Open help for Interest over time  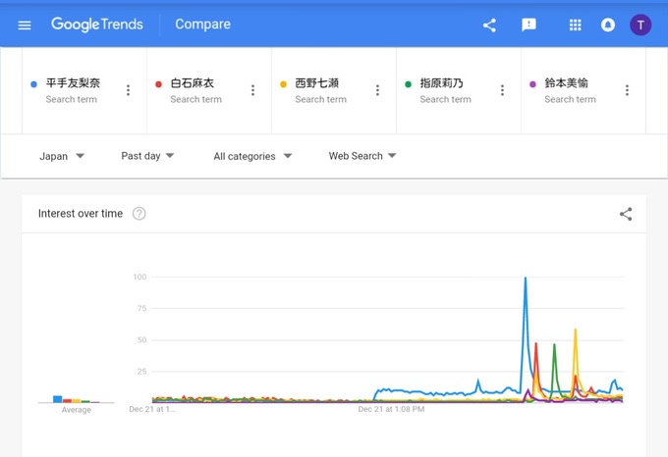click(x=139, y=214)
